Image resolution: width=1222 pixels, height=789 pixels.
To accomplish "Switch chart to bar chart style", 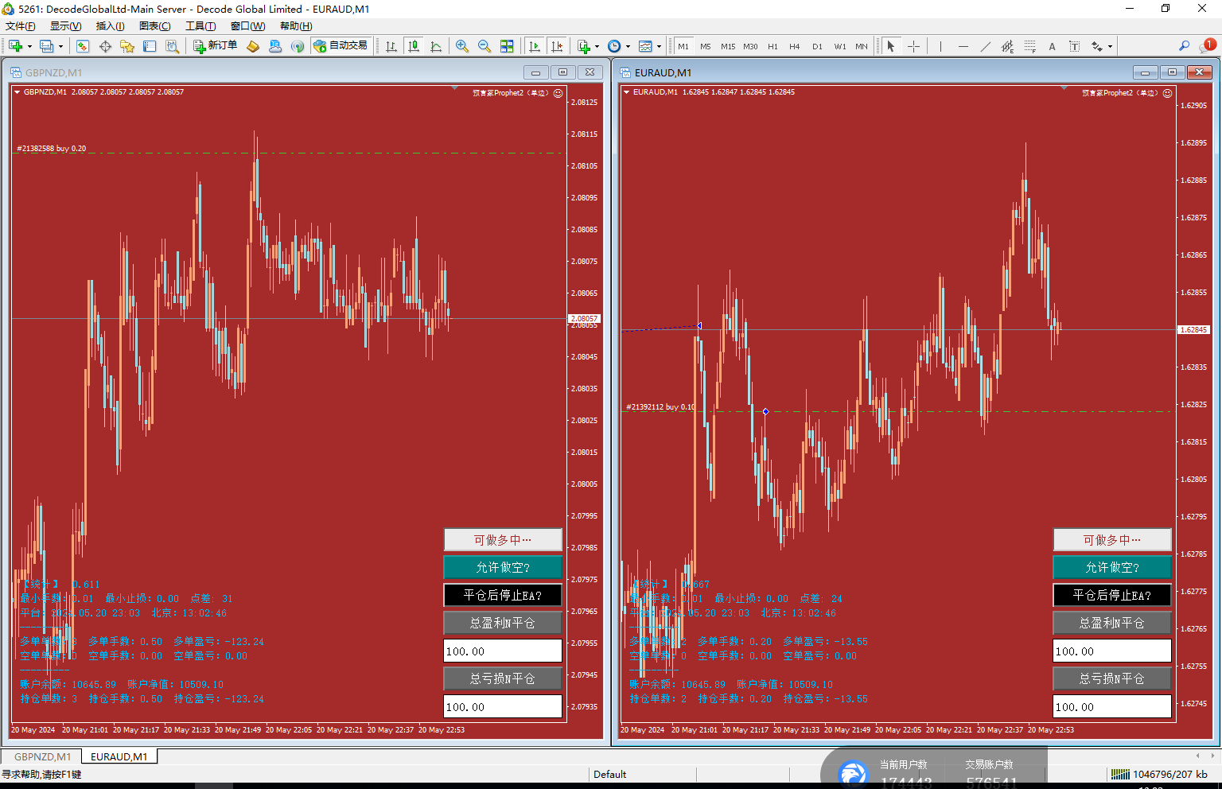I will (391, 46).
